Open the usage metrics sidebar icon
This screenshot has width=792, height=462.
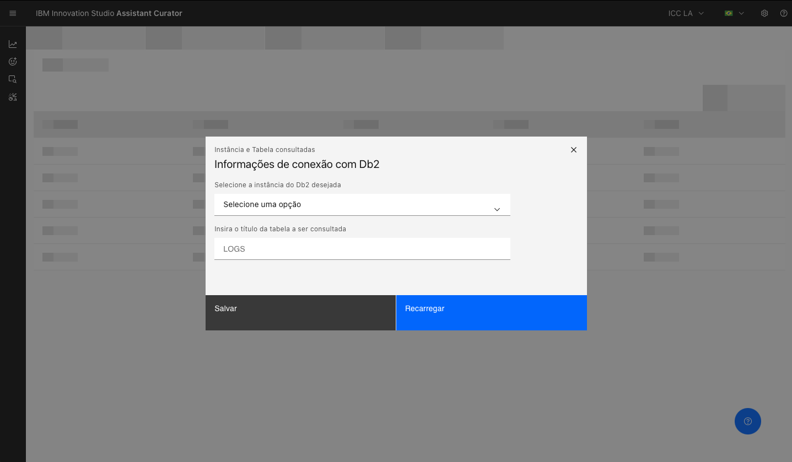tap(13, 97)
